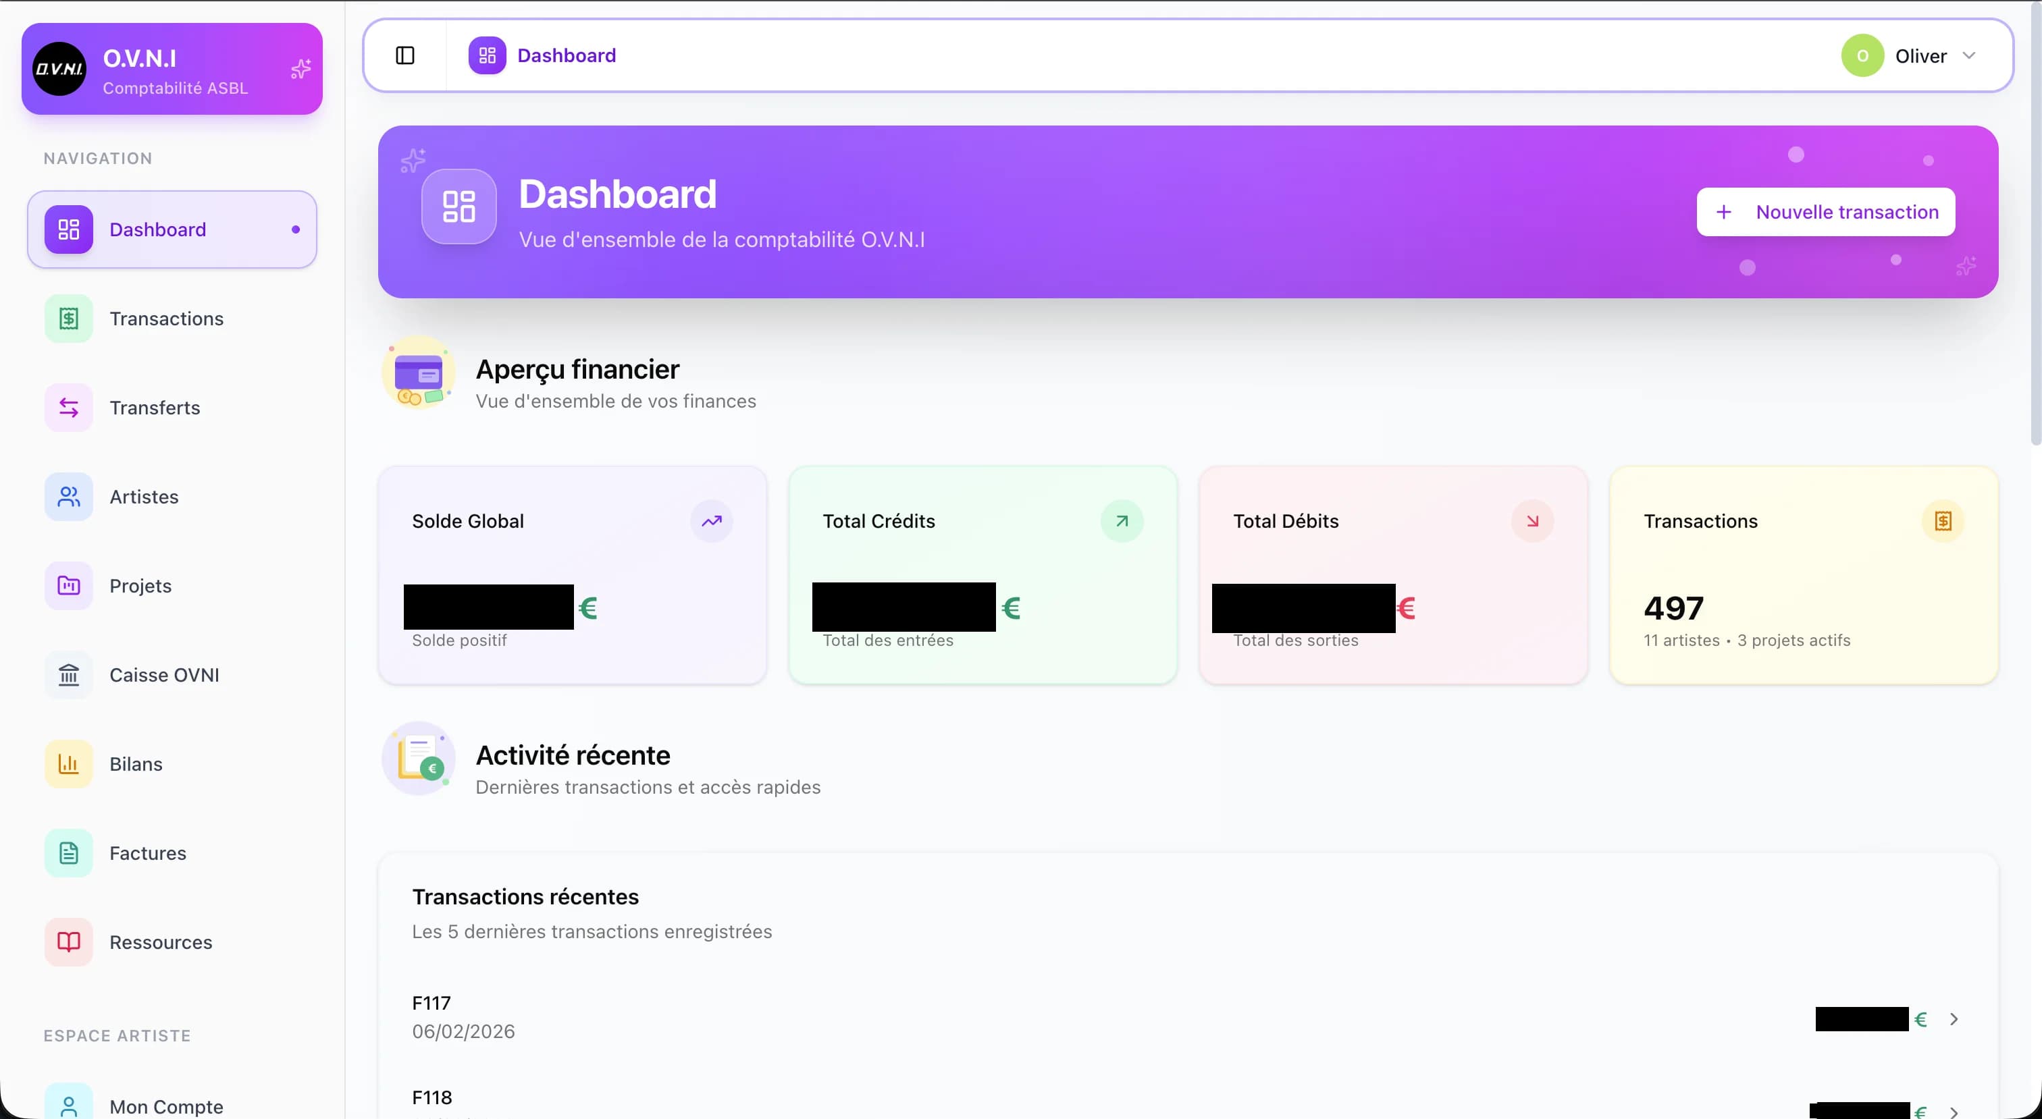Viewport: 2042px width, 1119px height.
Task: Select the Projets folder icon
Action: (68, 586)
